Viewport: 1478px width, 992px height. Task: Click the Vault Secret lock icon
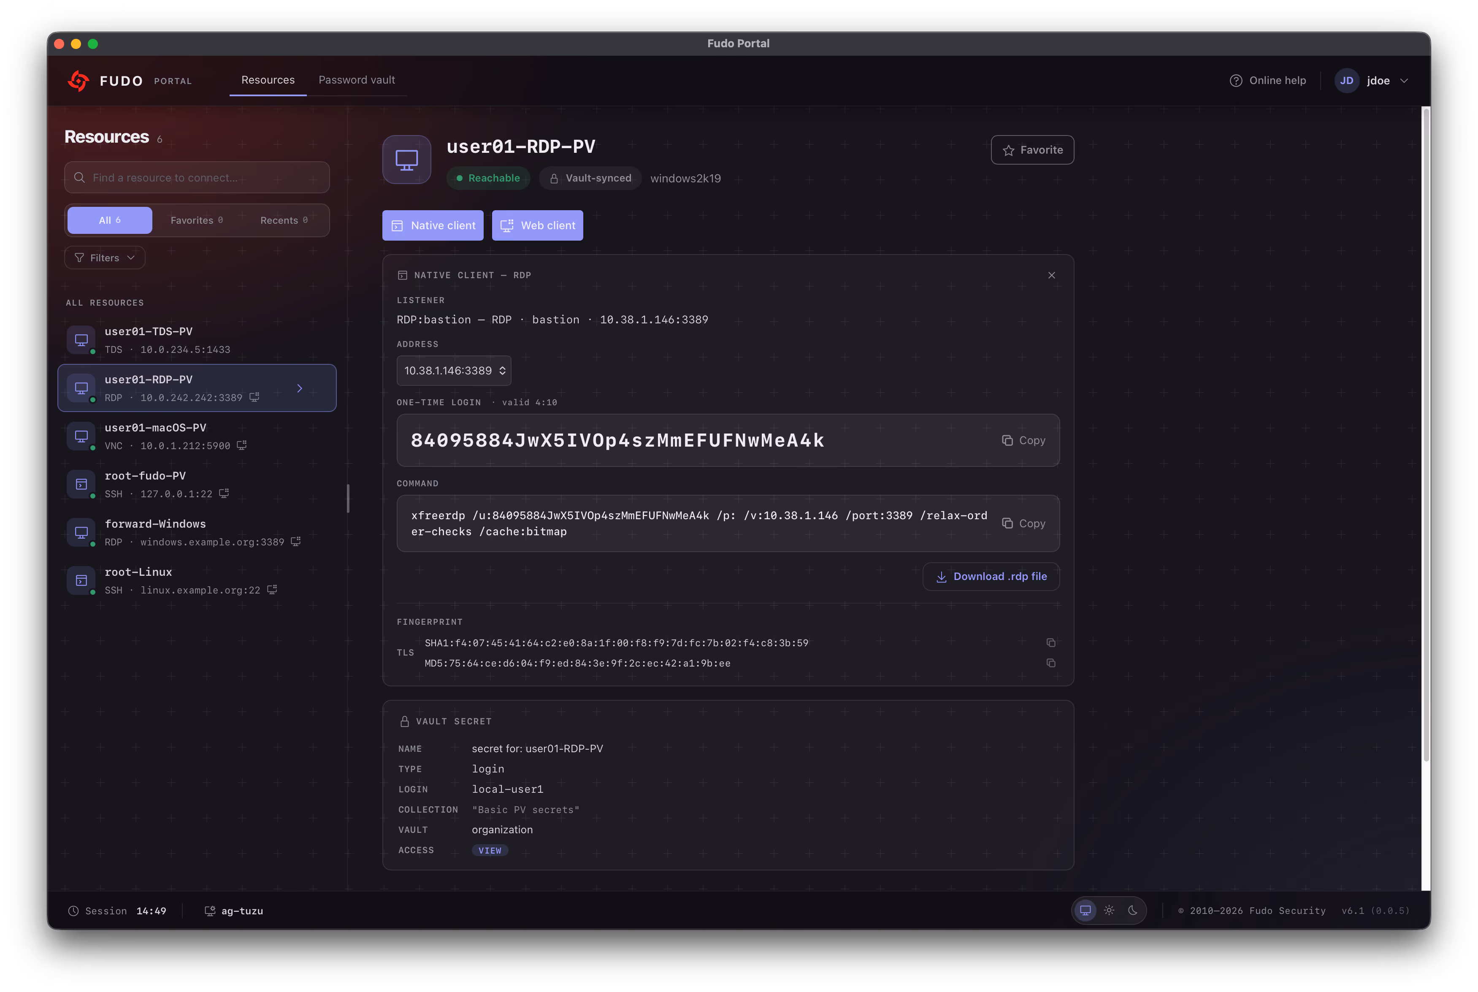pos(405,721)
